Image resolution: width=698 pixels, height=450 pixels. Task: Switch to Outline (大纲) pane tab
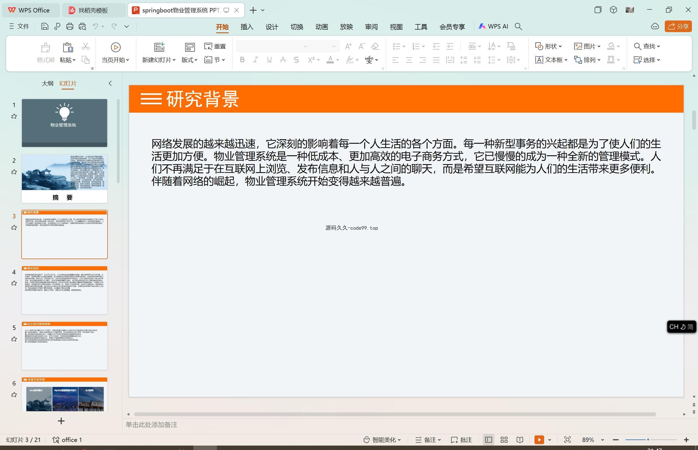click(x=47, y=84)
